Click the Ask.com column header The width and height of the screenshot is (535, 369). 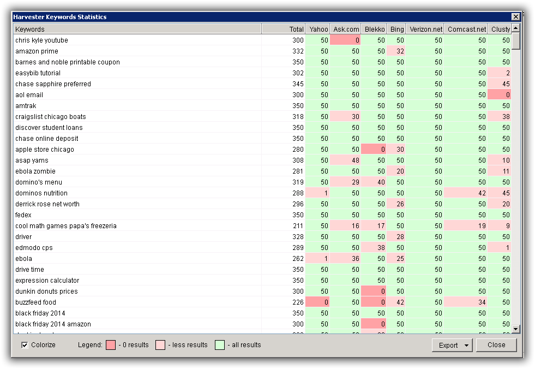[x=345, y=29]
